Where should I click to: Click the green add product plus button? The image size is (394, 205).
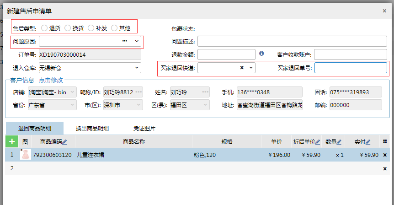tap(11, 141)
